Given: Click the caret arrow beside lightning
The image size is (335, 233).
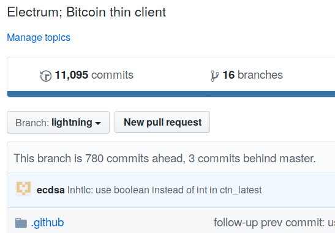Looking at the screenshot, I should pyautogui.click(x=98, y=123).
